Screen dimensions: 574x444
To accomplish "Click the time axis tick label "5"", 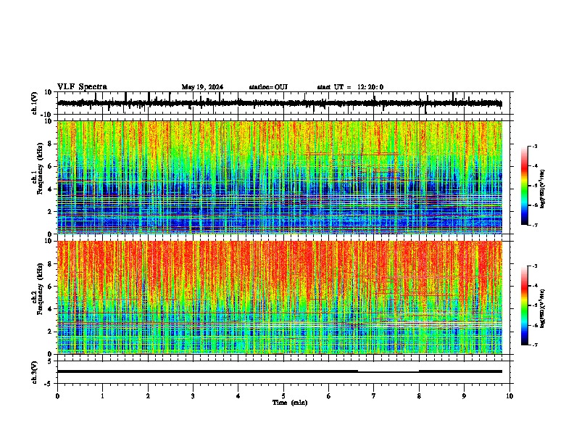I will (283, 396).
